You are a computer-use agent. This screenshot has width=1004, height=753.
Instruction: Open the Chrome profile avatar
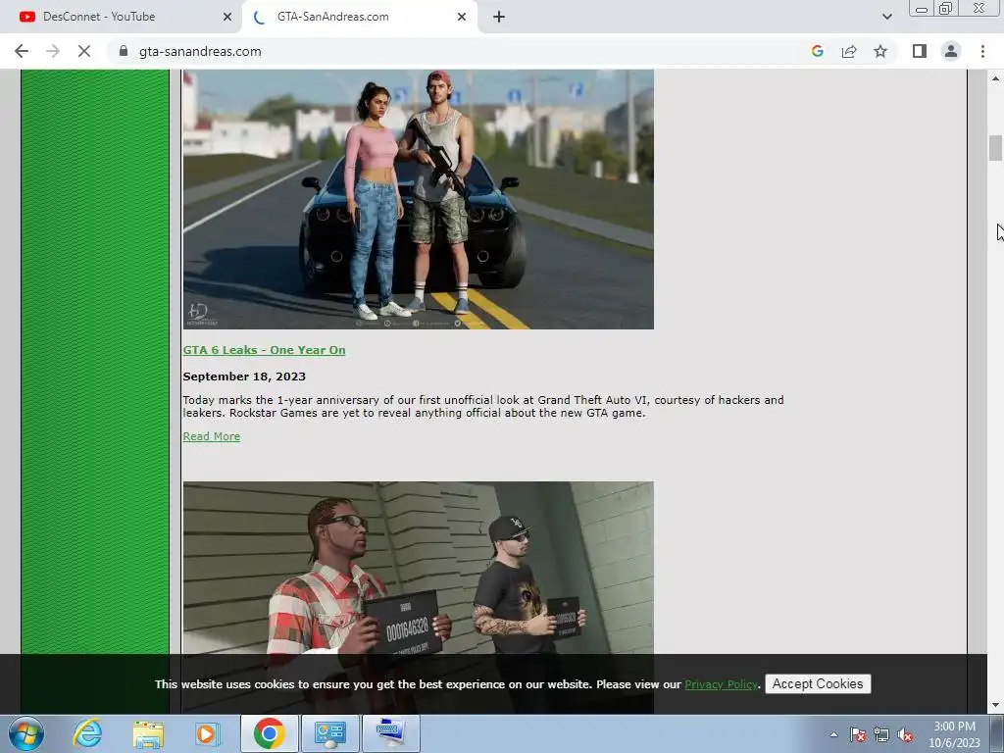click(951, 51)
